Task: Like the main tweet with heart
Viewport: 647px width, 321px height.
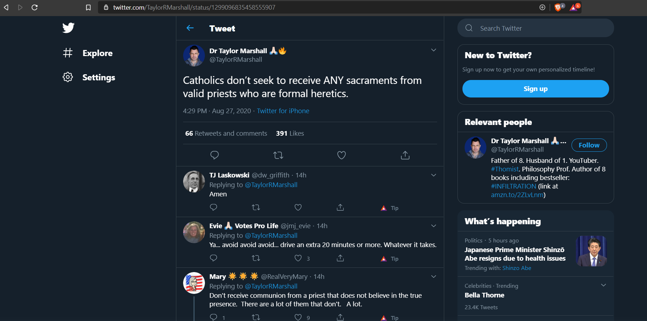Action: 342,155
